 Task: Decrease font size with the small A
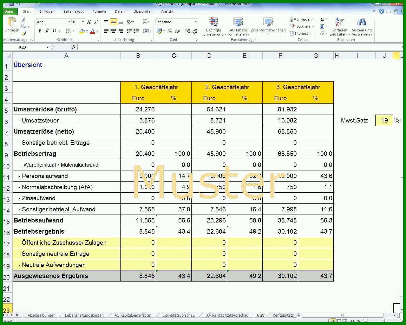96,22
